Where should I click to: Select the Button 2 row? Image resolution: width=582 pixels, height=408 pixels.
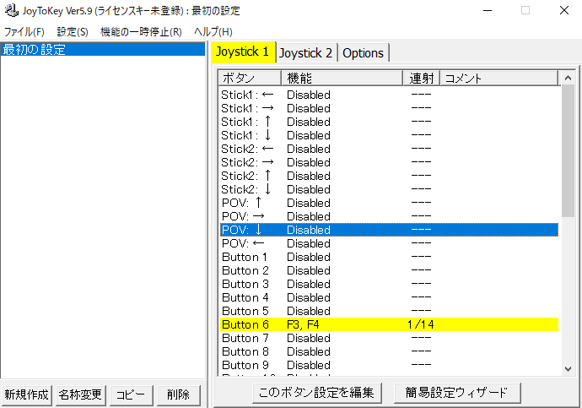point(389,270)
